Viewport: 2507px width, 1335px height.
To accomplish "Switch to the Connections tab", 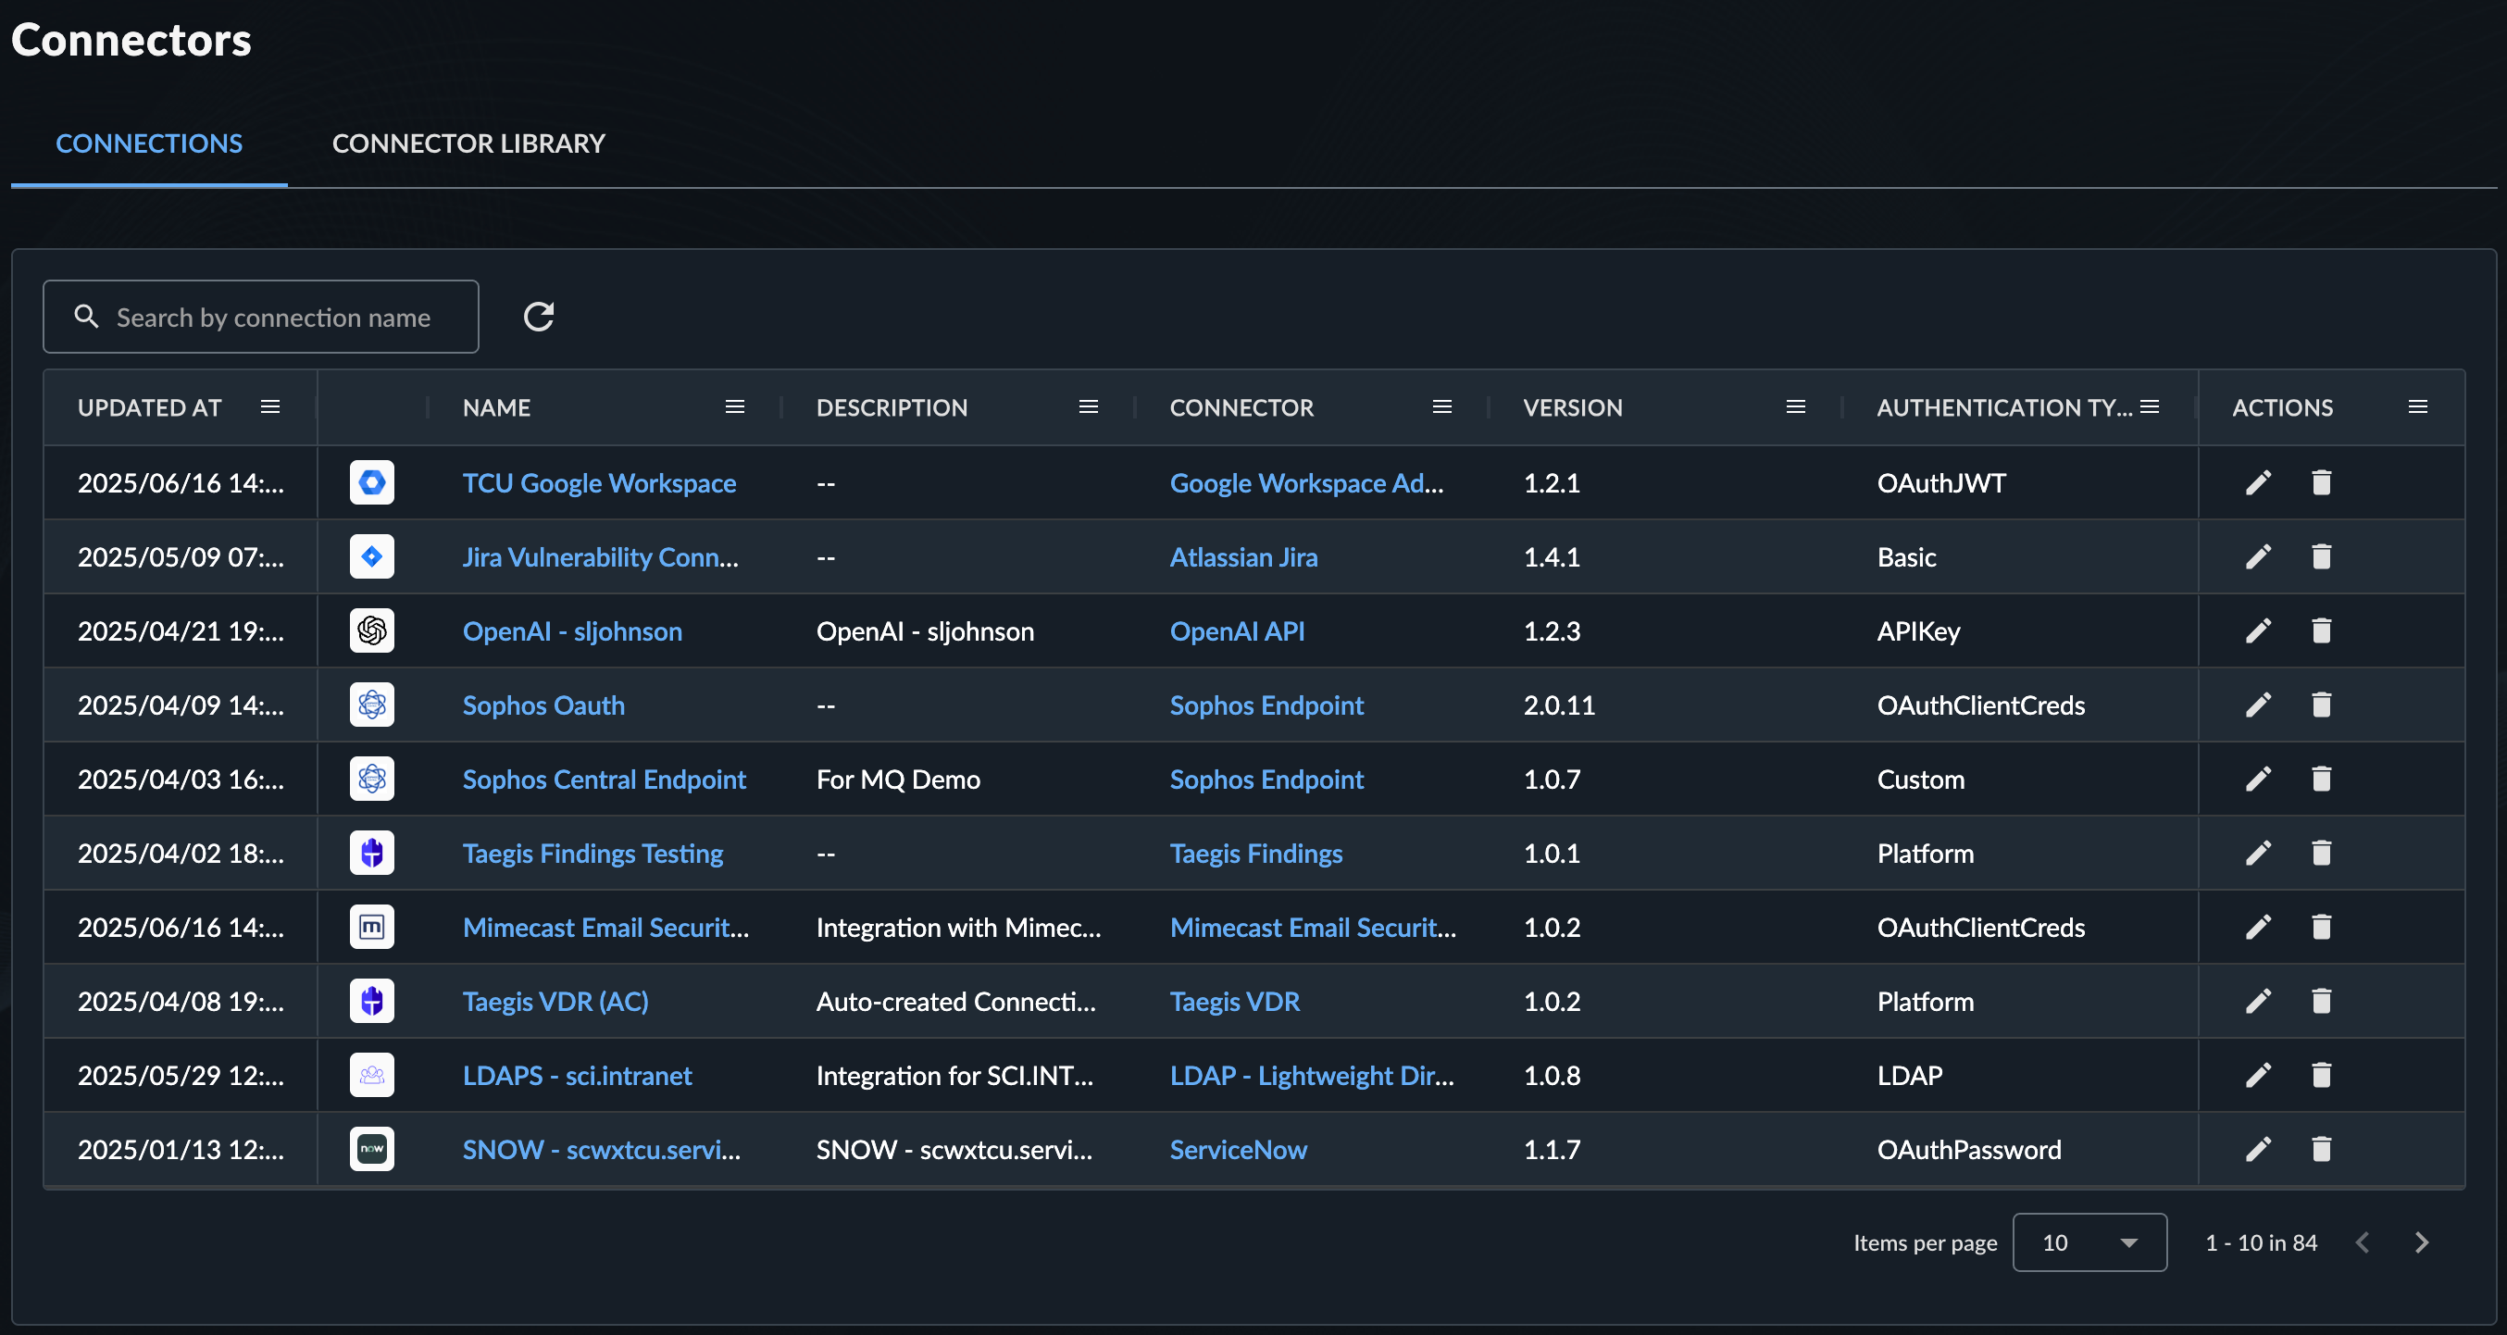I will (149, 143).
